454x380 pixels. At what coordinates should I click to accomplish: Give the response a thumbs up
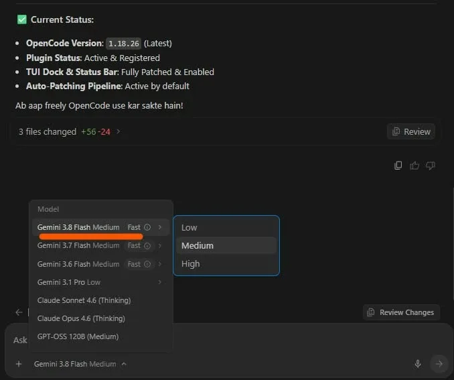[x=414, y=166]
